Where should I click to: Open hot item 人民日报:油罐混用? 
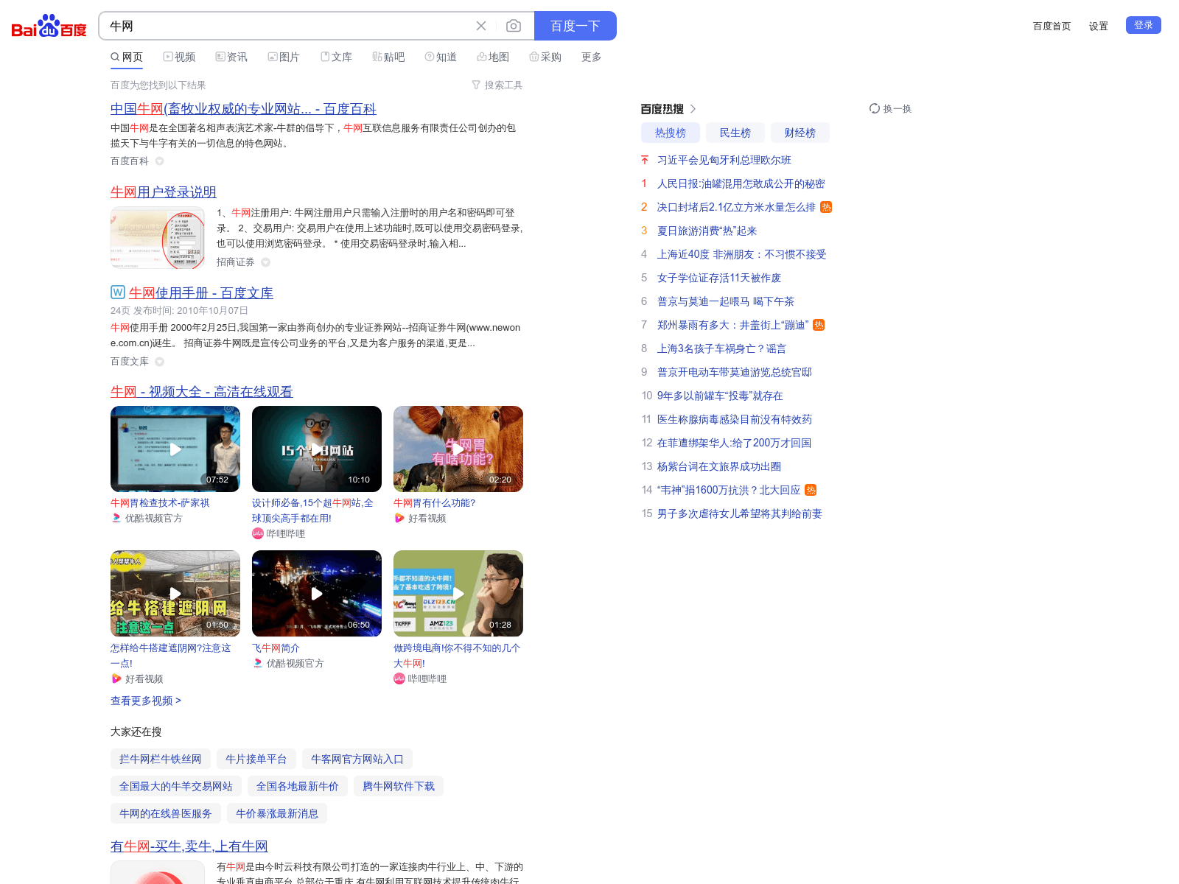click(x=741, y=183)
